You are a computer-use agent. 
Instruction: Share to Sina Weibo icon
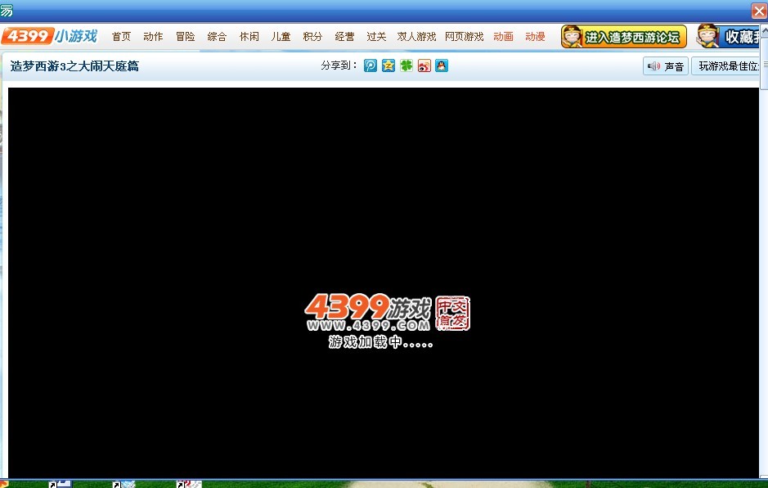click(424, 66)
